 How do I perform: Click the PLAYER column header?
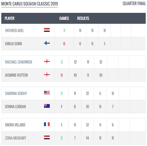tap(10, 18)
